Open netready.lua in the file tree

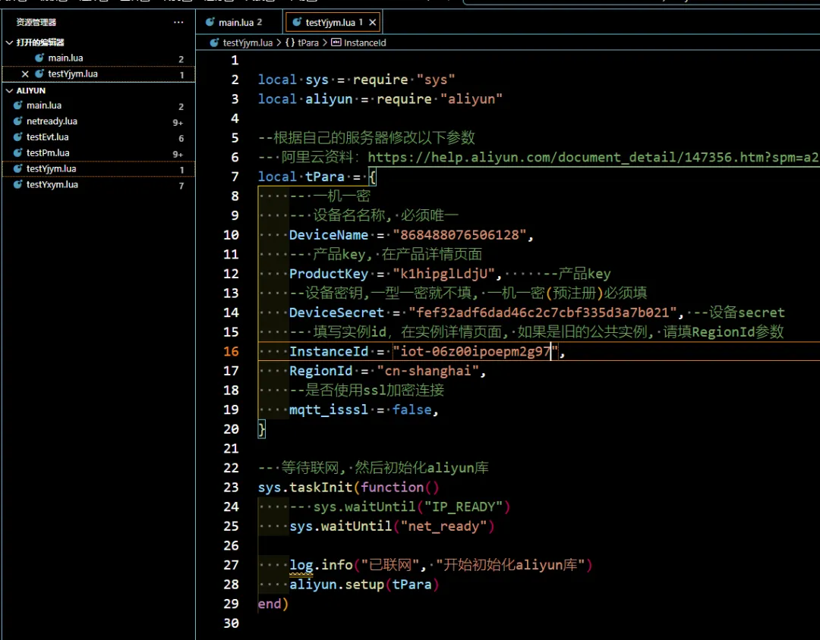(x=52, y=121)
